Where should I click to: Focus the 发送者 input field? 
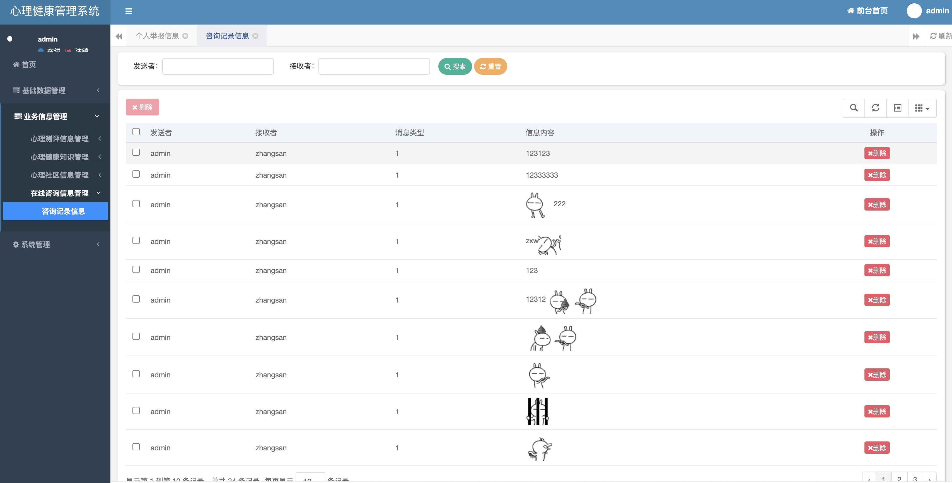point(218,66)
